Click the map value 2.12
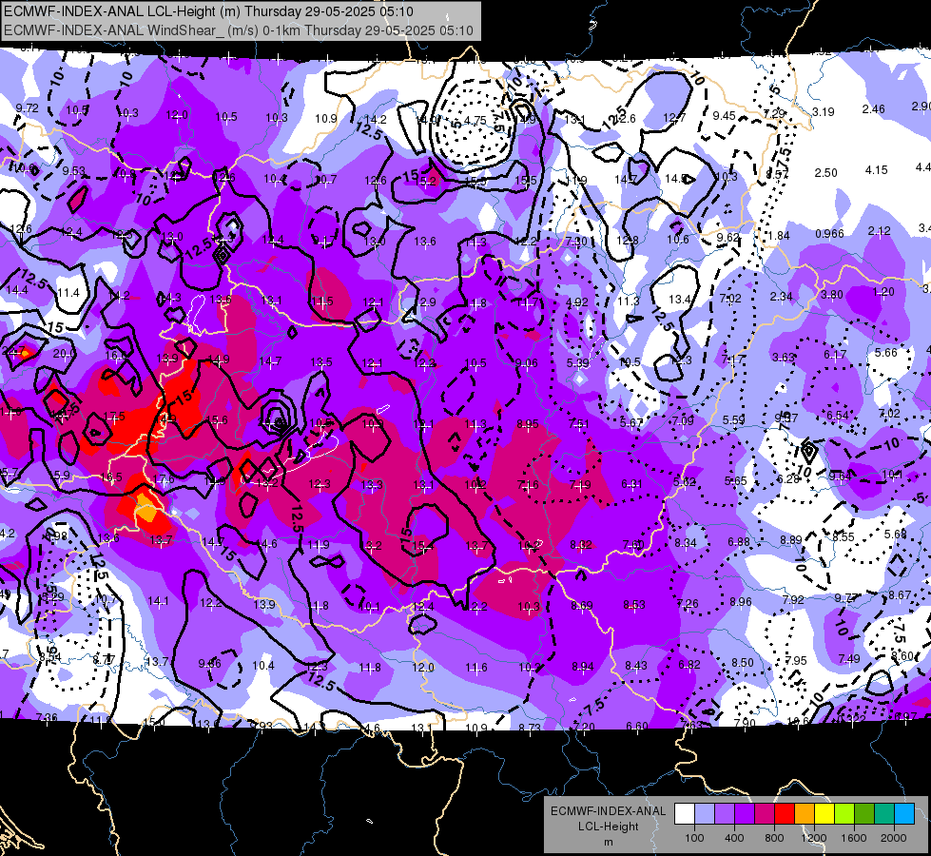Screen dimensions: 931x856 [x=880, y=230]
